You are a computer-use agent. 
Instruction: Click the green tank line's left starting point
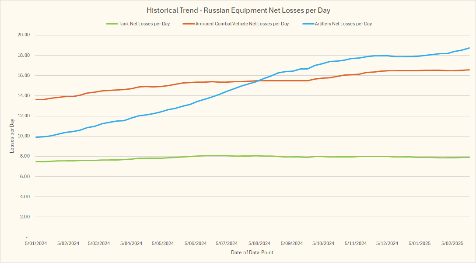(36, 161)
